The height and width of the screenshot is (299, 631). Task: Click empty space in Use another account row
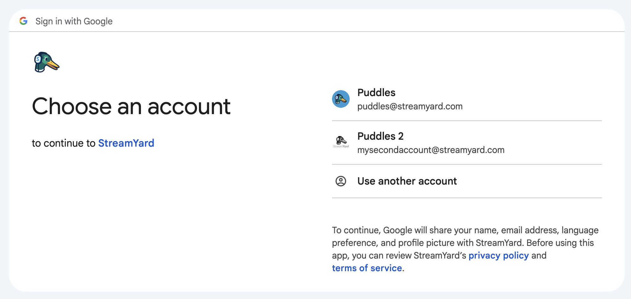click(532, 181)
